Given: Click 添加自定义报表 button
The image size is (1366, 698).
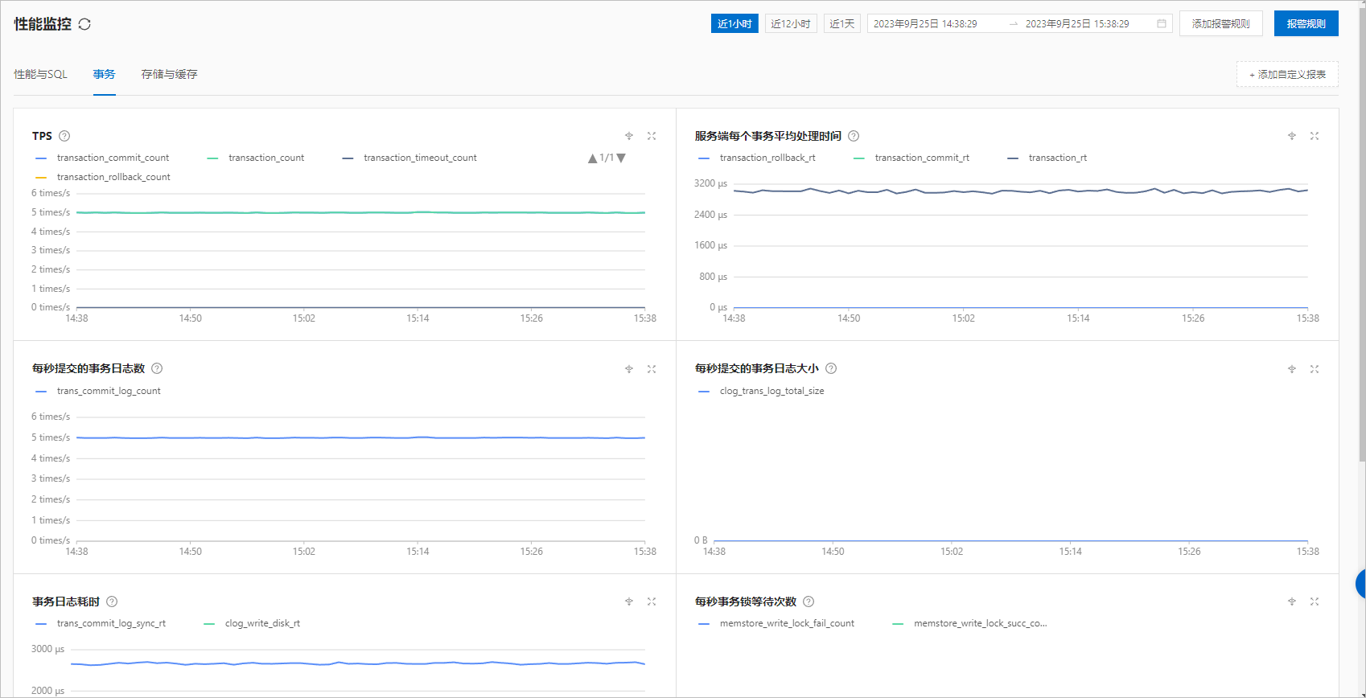Looking at the screenshot, I should click(x=1287, y=74).
